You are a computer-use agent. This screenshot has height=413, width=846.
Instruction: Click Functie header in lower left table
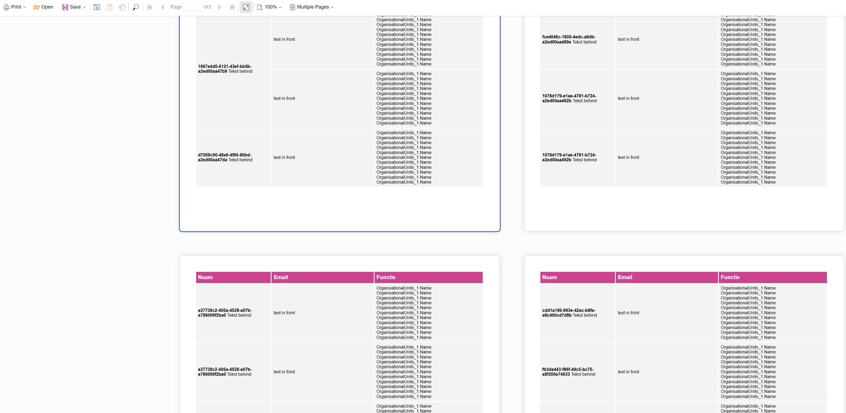tap(428, 277)
